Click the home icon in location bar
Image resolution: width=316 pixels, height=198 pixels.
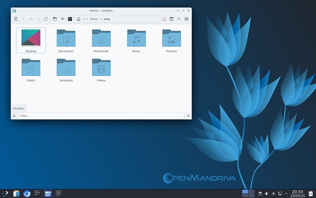(x=79, y=19)
